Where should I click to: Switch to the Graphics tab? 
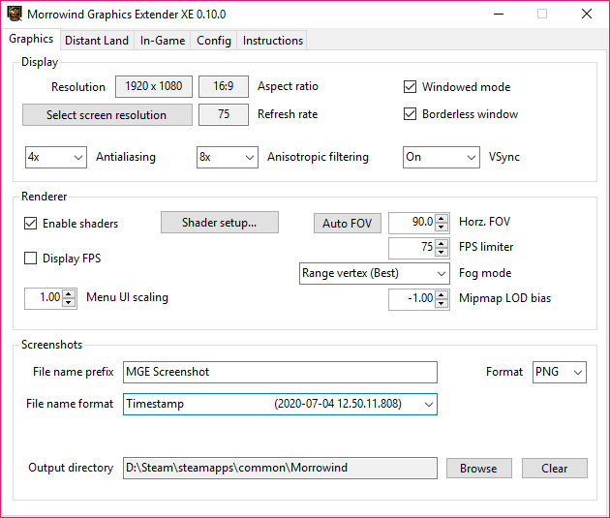pos(31,39)
